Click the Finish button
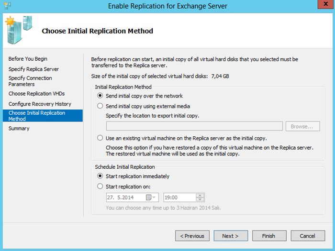Image resolution: width=335 pixels, height=251 pixels. (269, 236)
